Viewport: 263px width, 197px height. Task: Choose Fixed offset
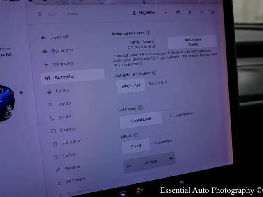(x=136, y=146)
